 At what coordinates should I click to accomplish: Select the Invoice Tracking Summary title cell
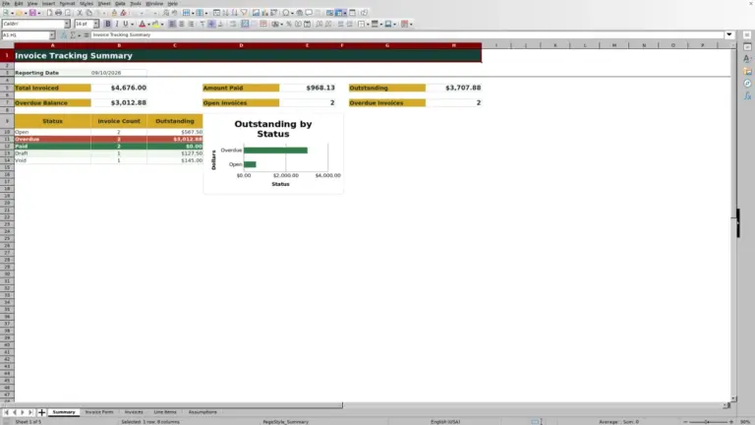point(248,55)
